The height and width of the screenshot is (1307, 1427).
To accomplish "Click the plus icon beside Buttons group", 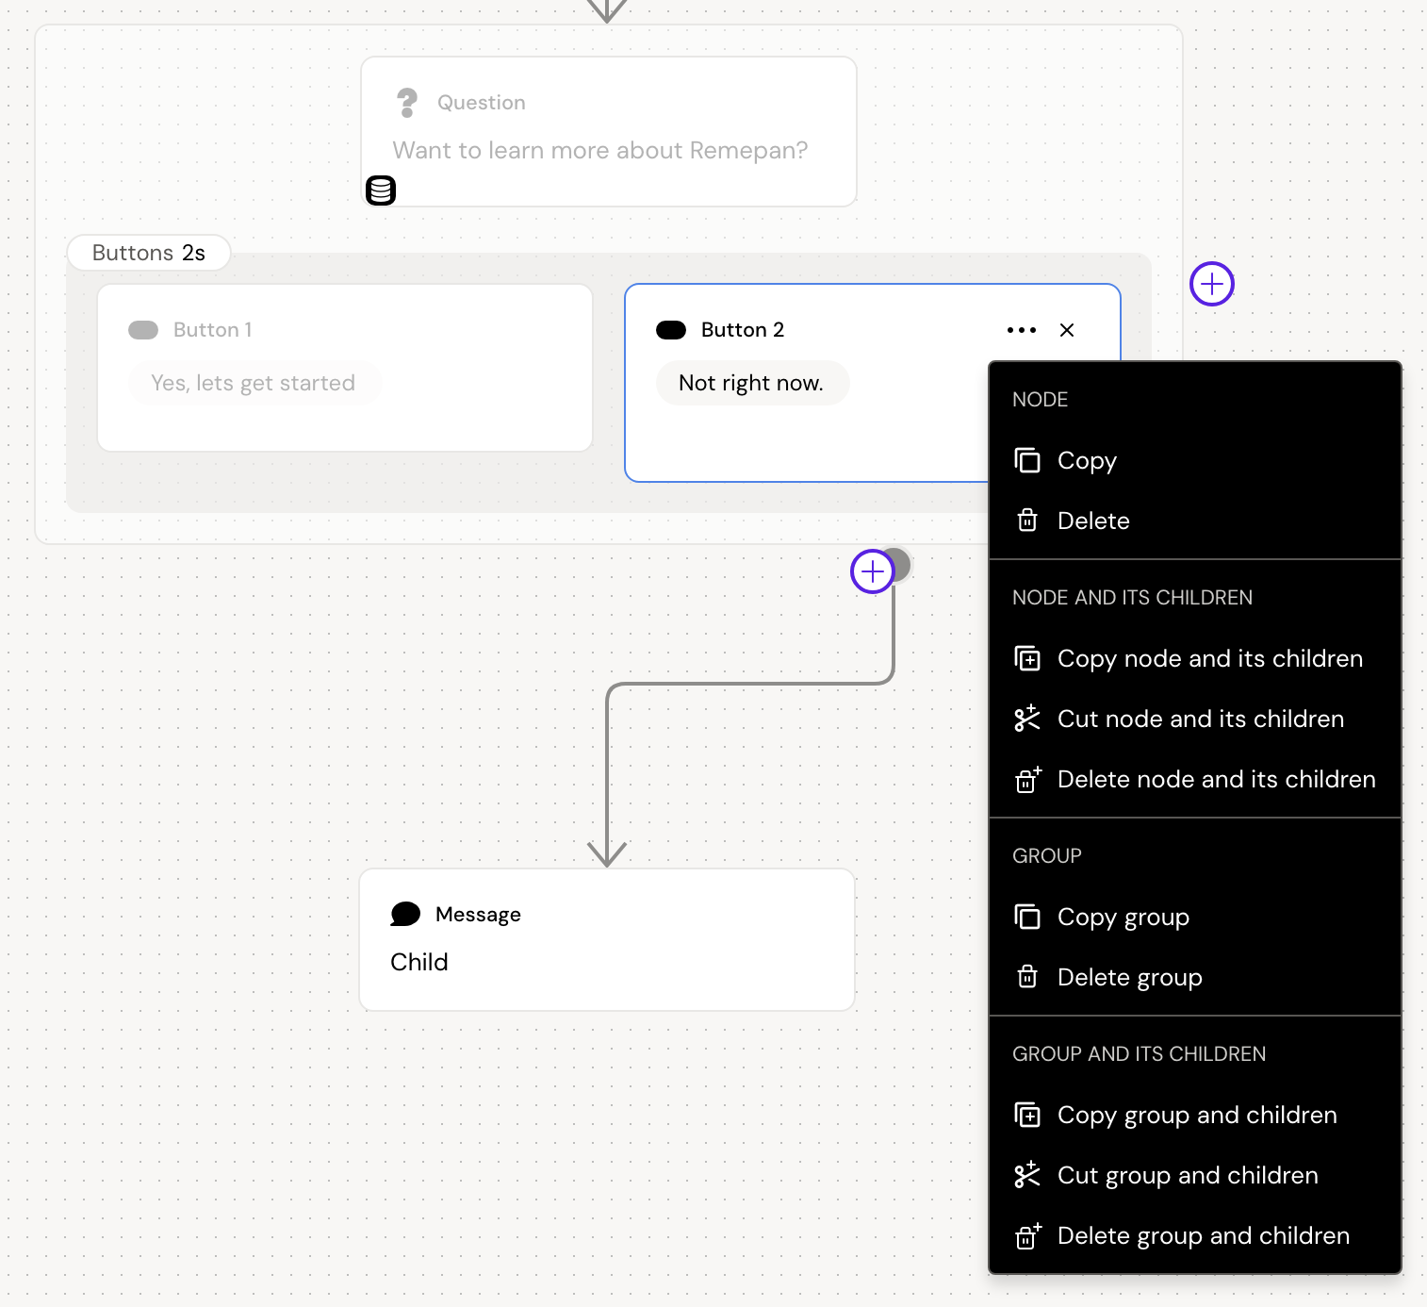I will pos(1212,284).
